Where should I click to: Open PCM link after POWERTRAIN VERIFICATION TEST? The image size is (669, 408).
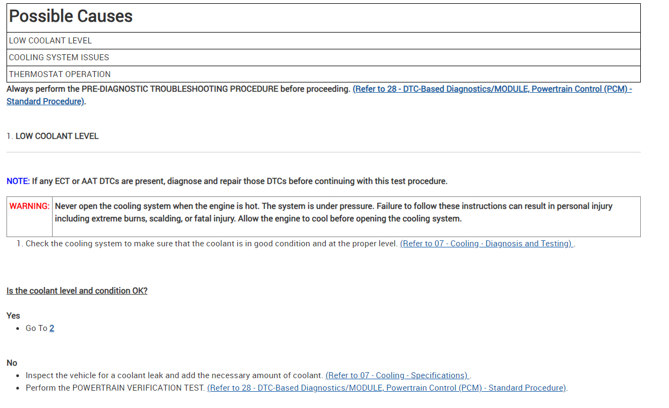click(387, 388)
